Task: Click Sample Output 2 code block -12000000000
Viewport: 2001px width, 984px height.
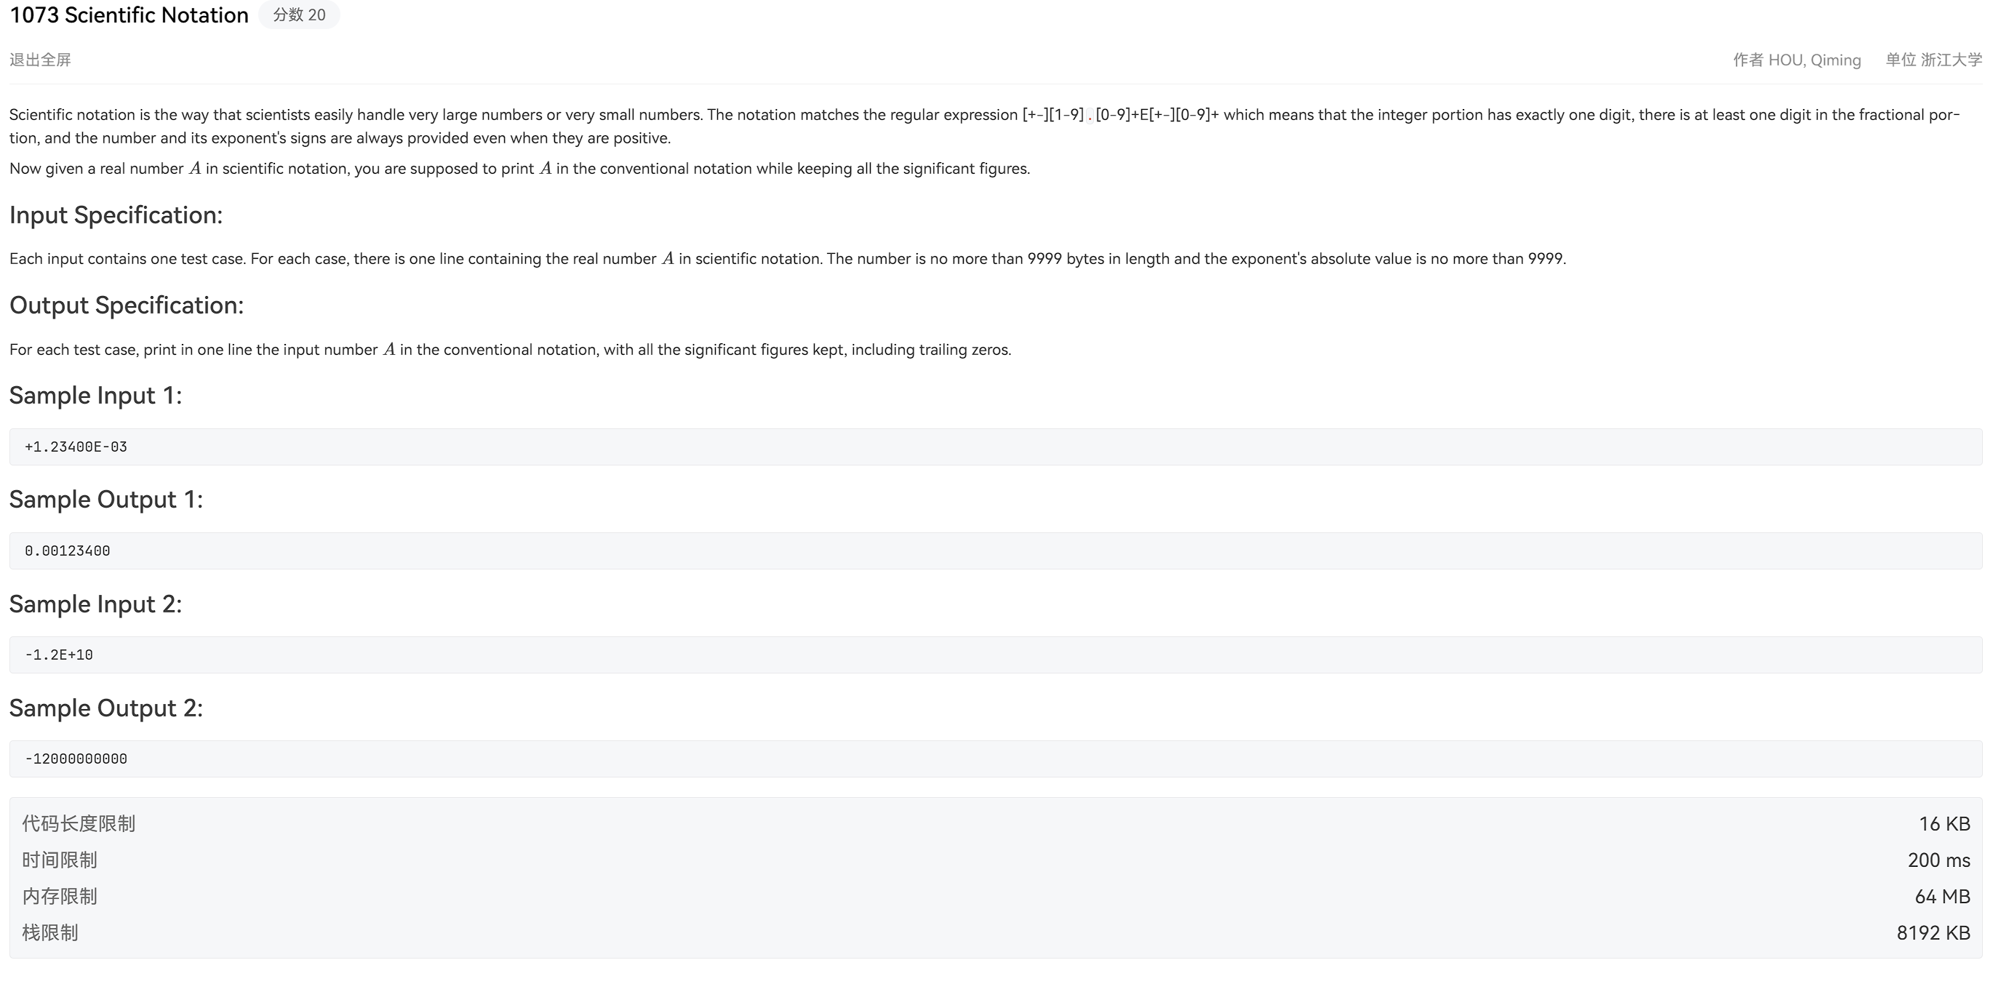Action: pos(996,759)
